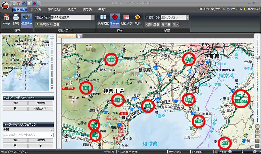Open the 取込(T) ribbon tab

[x=72, y=9]
